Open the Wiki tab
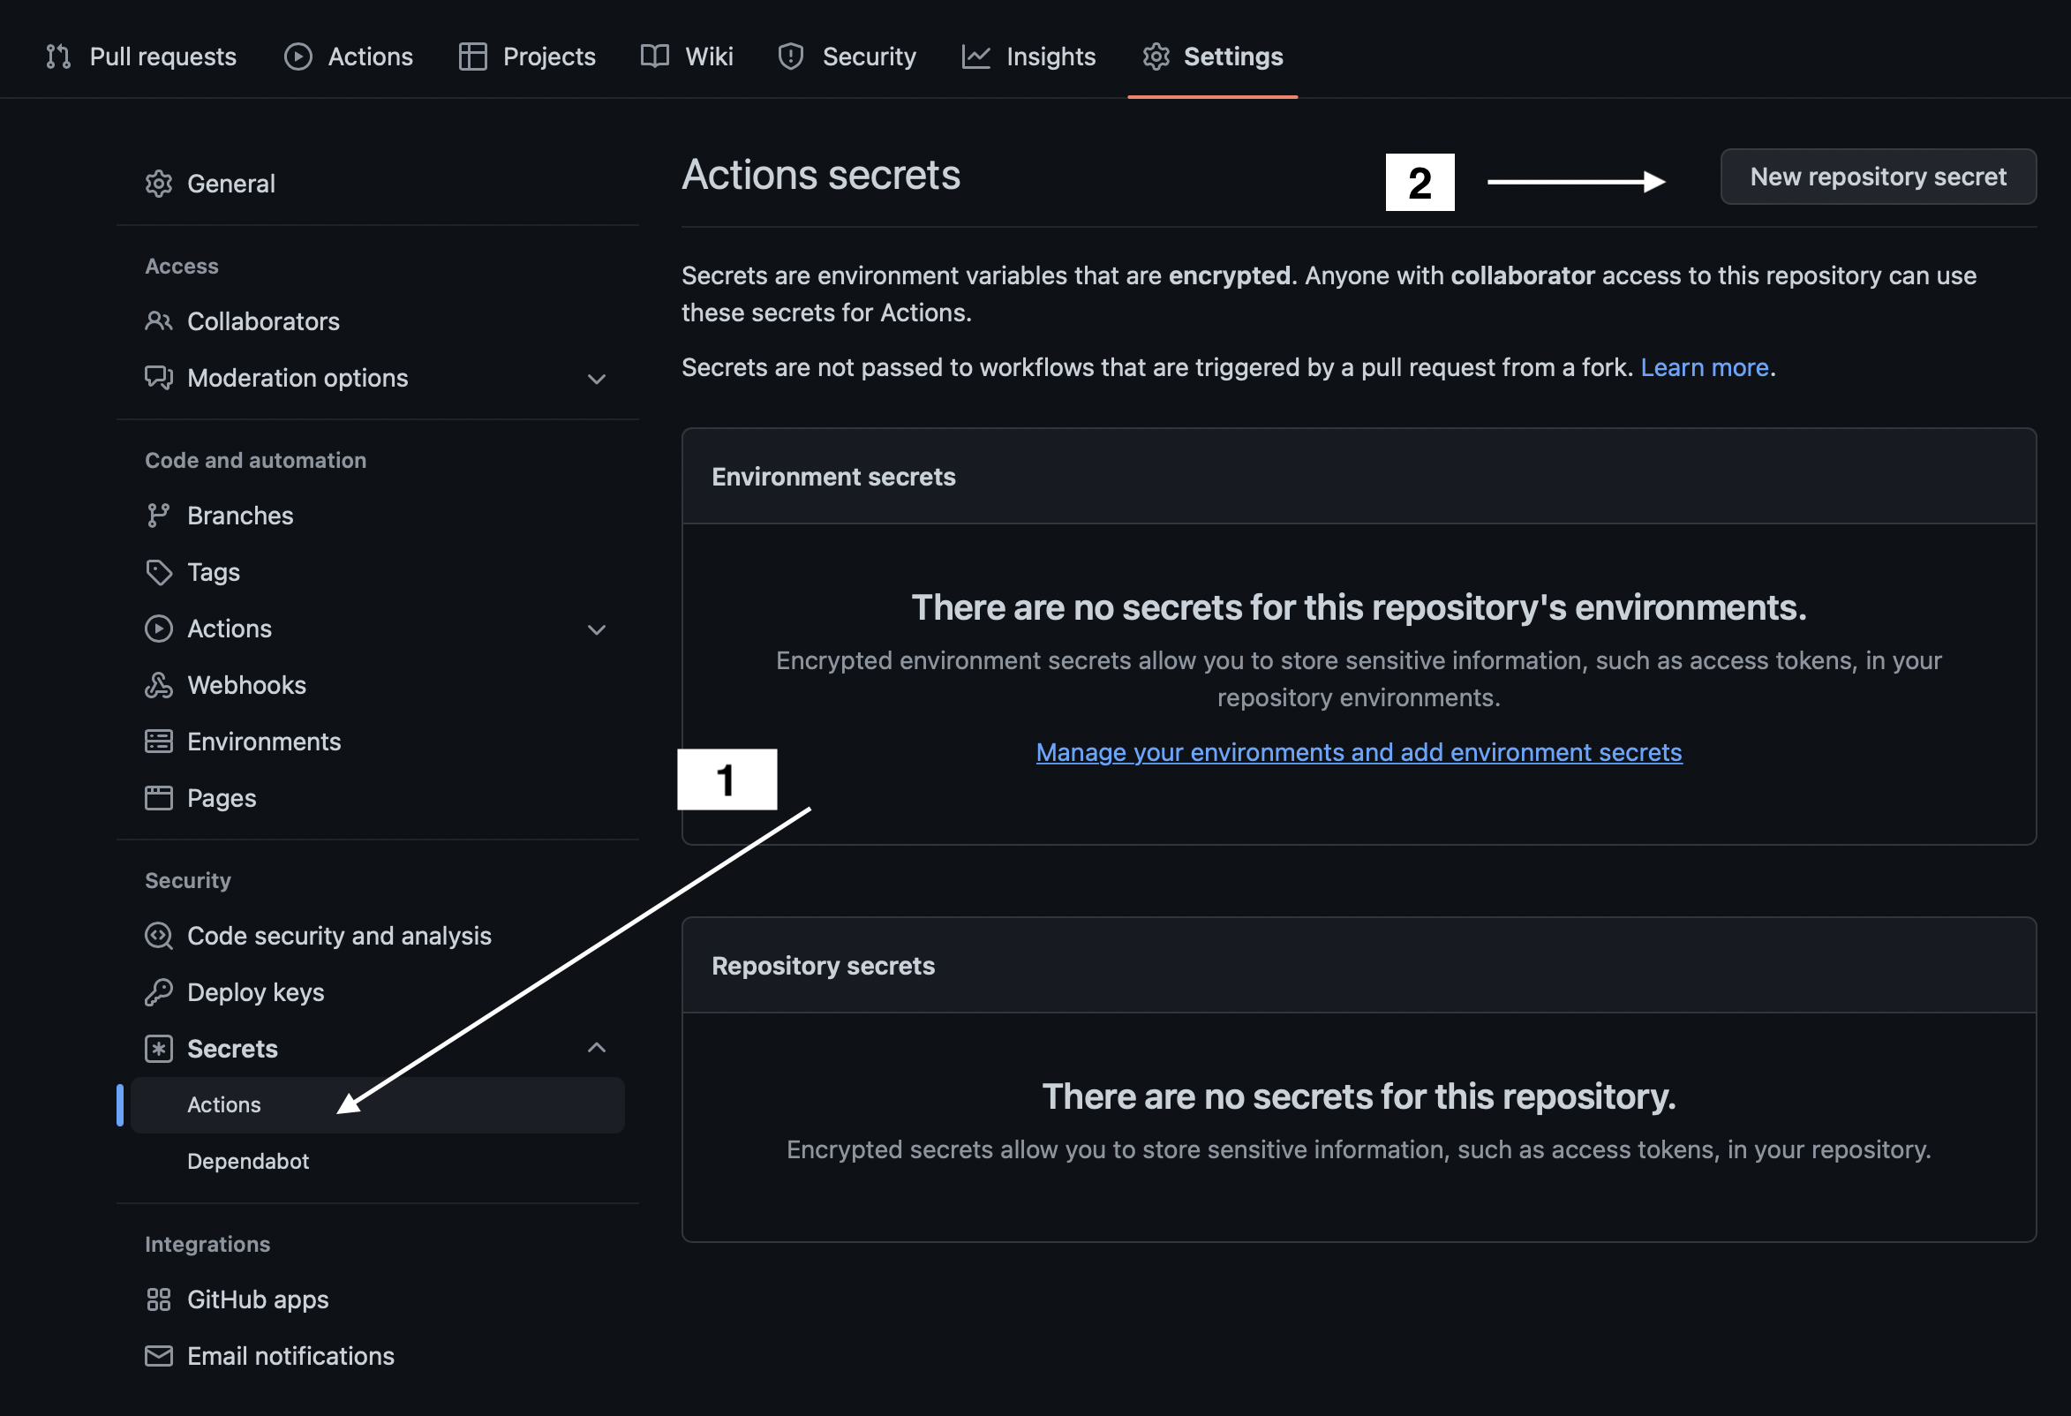 [687, 57]
